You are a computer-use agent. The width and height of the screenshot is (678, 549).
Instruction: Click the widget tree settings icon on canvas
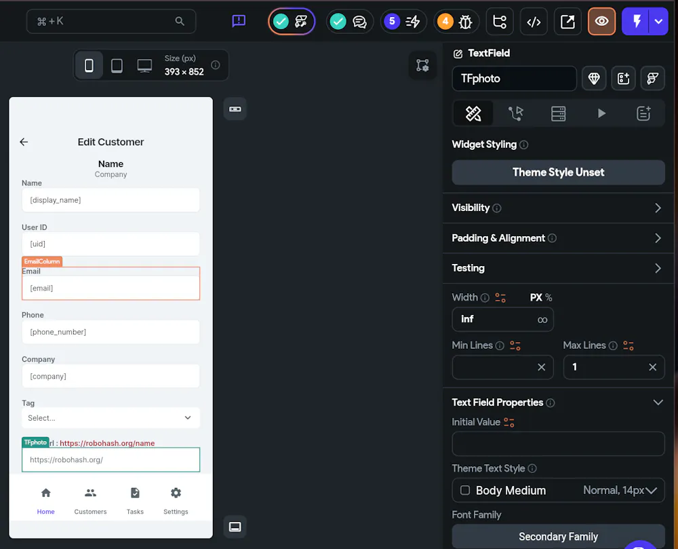422,65
